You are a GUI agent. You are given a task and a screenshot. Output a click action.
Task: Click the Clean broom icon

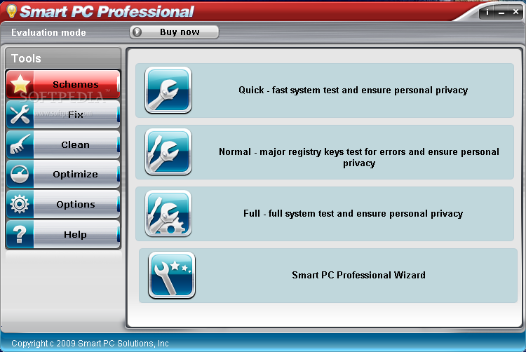click(20, 144)
